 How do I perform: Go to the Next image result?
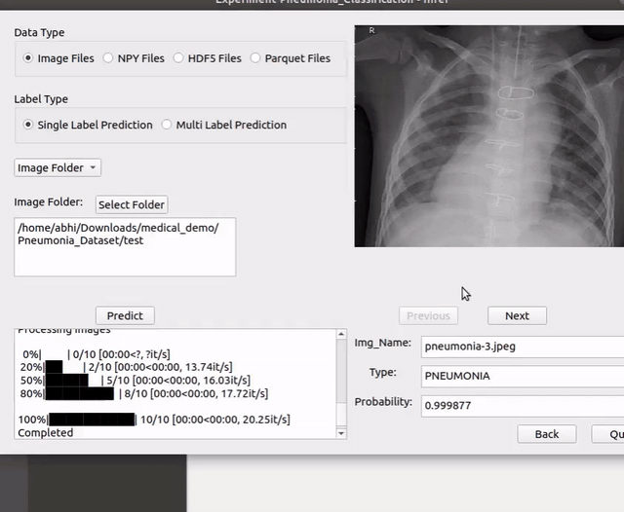(x=517, y=315)
